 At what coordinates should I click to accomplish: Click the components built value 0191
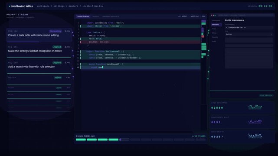click(x=216, y=122)
